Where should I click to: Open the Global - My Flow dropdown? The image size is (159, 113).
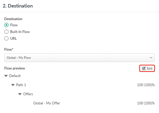pyautogui.click(x=79, y=58)
